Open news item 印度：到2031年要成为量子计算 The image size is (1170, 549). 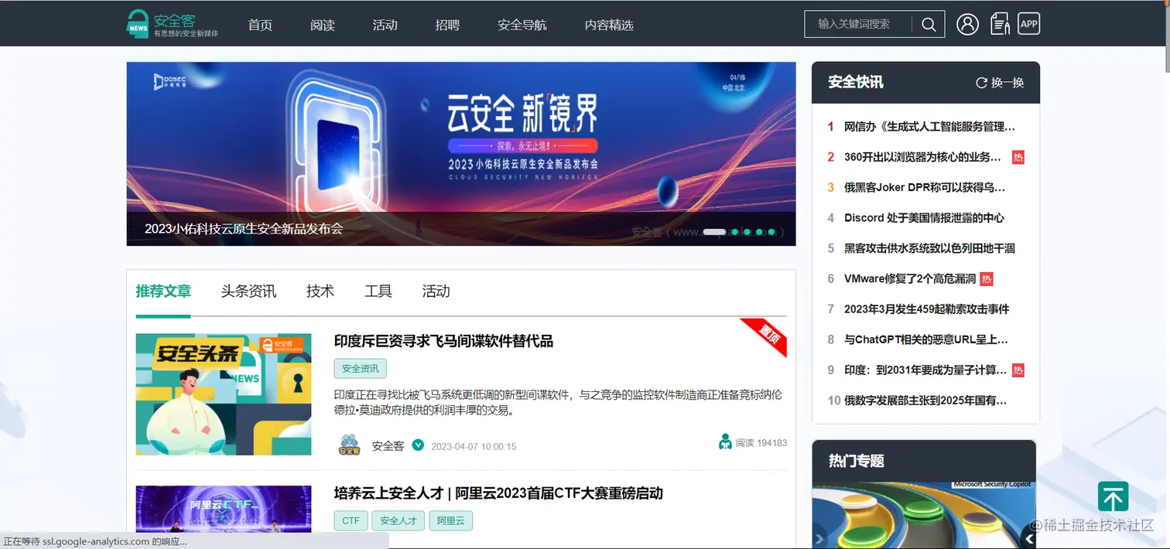tap(925, 370)
